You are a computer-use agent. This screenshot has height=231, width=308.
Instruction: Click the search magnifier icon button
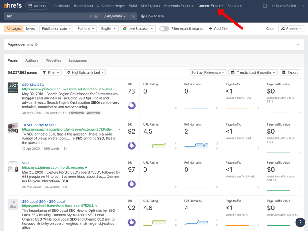(133, 16)
